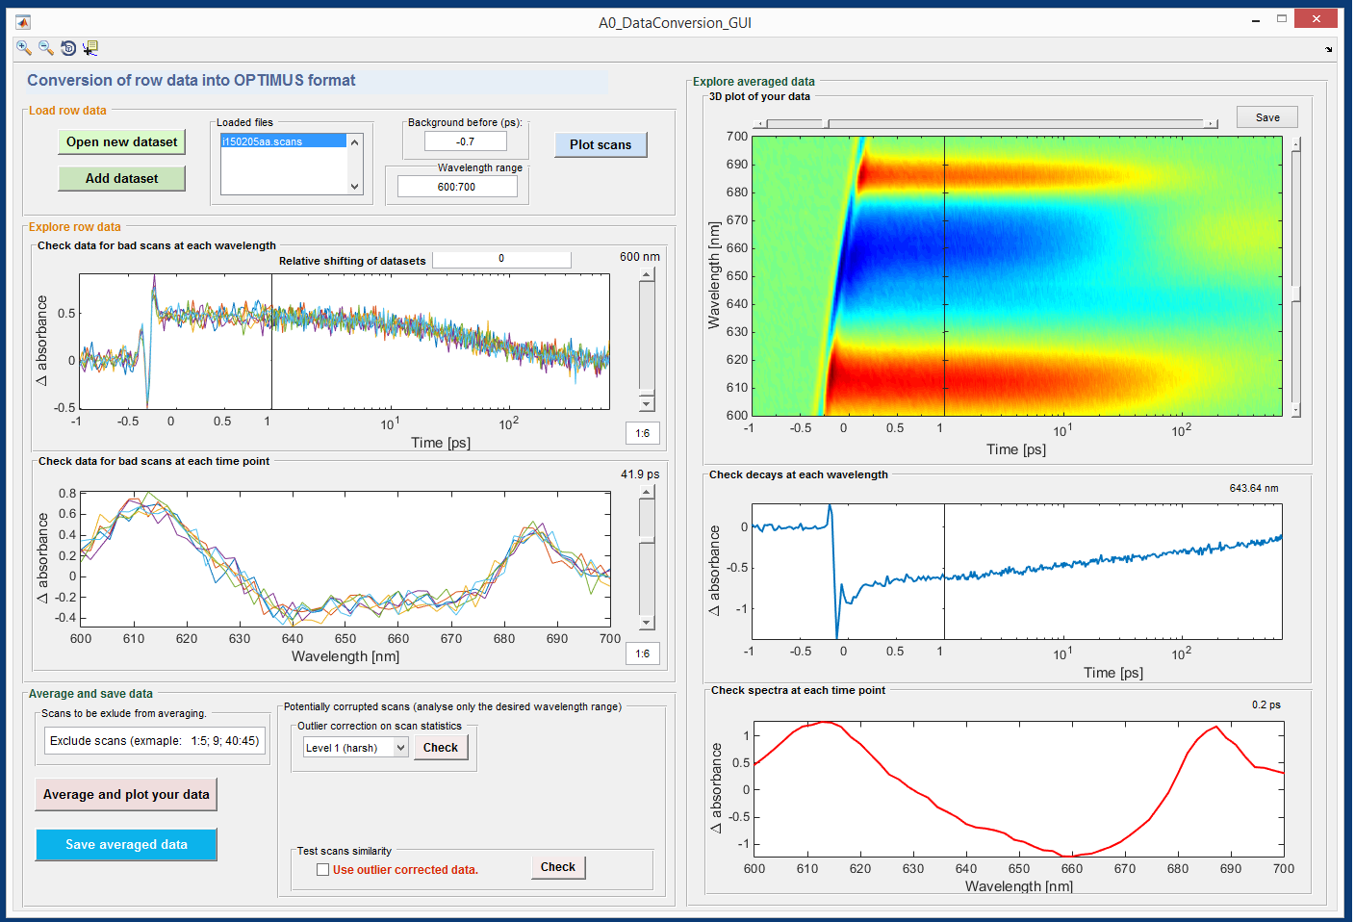Click 1:6 scans field under 41.9 ps slider

643,653
